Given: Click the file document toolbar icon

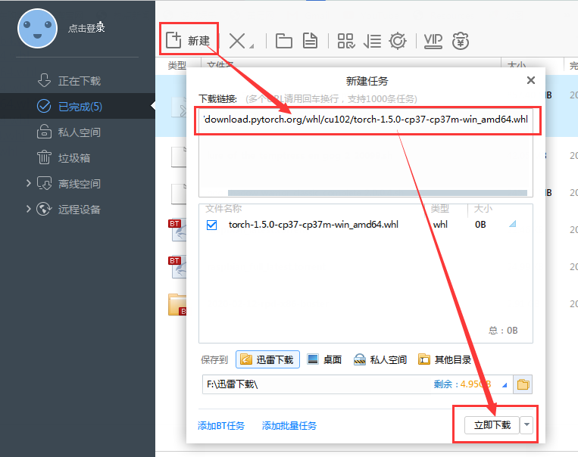Looking at the screenshot, I should click(310, 41).
